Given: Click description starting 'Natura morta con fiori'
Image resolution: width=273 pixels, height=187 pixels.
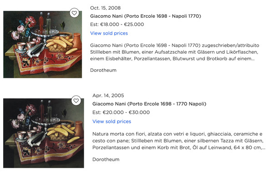Looking at the screenshot, I should coord(179,141).
